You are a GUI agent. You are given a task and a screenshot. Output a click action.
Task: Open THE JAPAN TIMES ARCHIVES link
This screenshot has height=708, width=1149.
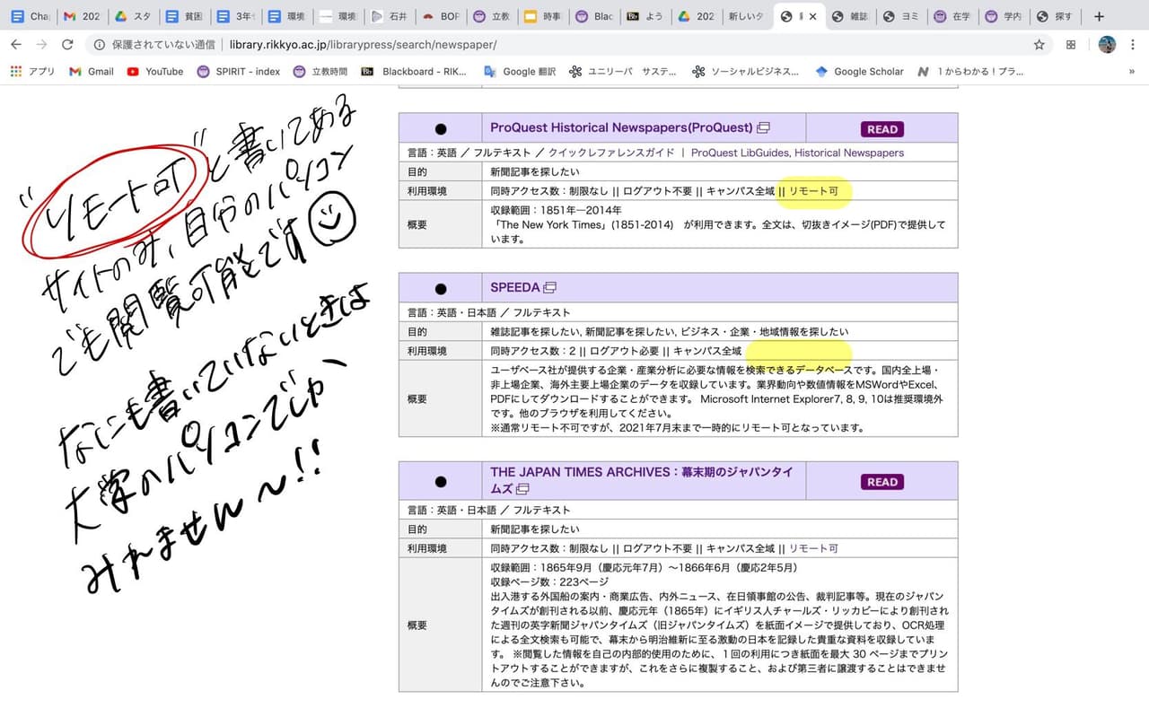(642, 480)
